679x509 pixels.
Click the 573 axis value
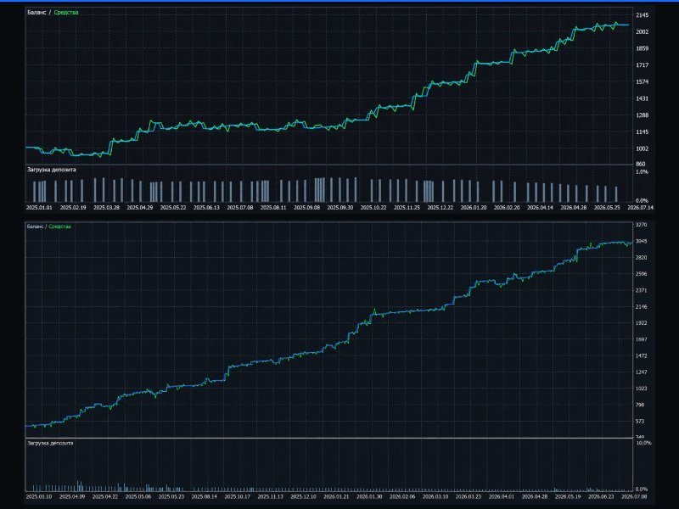pyautogui.click(x=640, y=421)
